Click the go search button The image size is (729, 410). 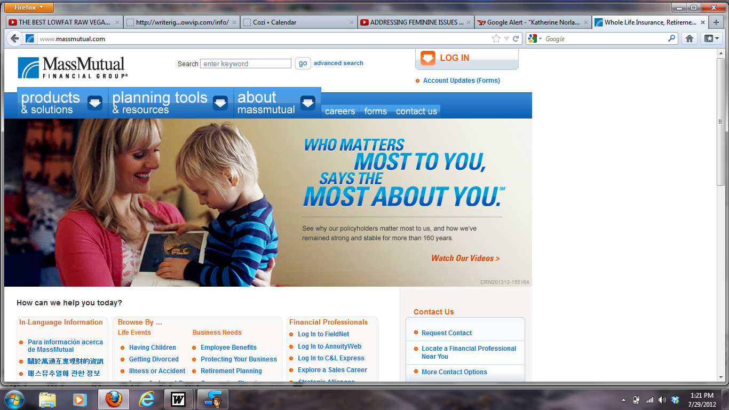[303, 64]
